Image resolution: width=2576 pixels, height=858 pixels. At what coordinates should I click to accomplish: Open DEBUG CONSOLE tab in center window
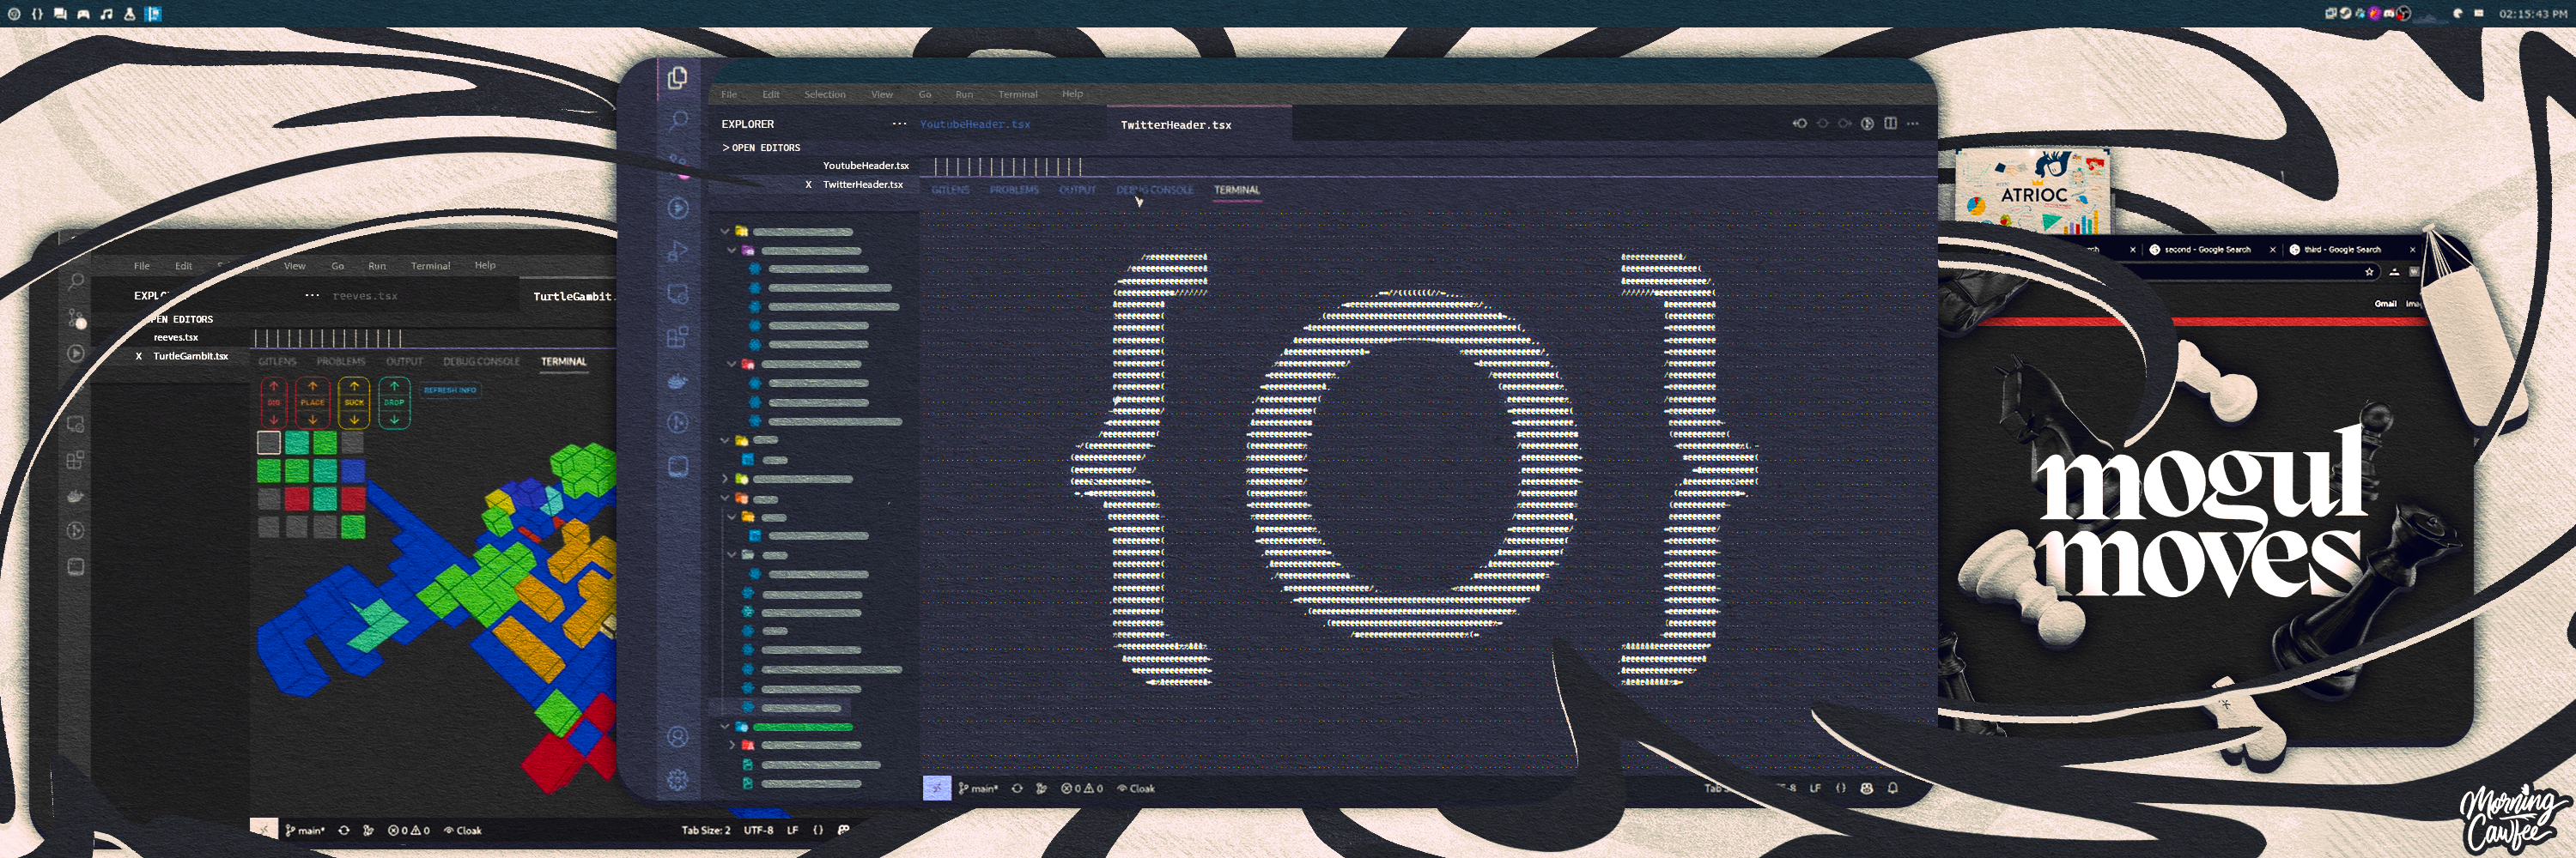(x=1155, y=190)
